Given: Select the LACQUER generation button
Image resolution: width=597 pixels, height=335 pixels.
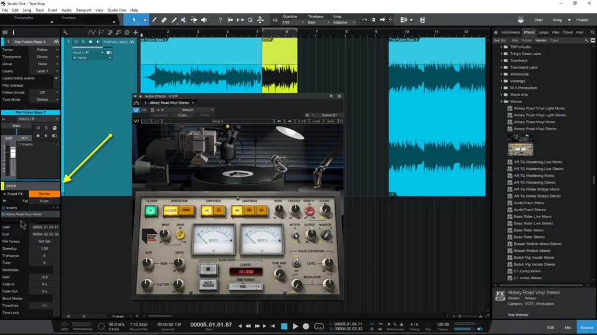Looking at the screenshot, I should (170, 211).
